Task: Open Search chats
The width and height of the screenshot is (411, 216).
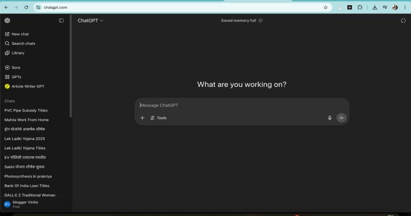Action: tap(23, 43)
